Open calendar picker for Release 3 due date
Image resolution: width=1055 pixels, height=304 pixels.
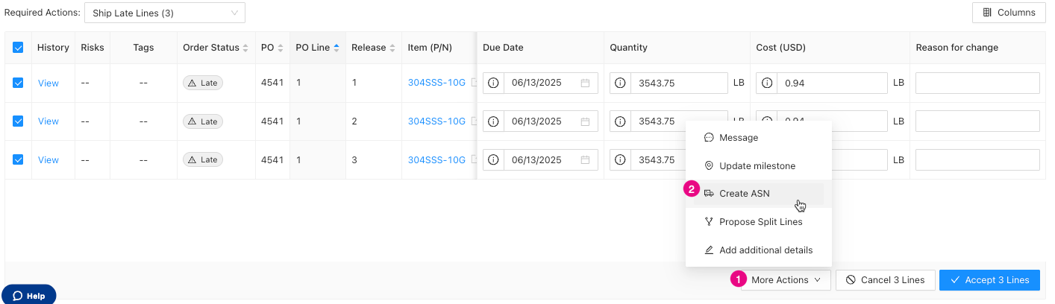click(586, 159)
